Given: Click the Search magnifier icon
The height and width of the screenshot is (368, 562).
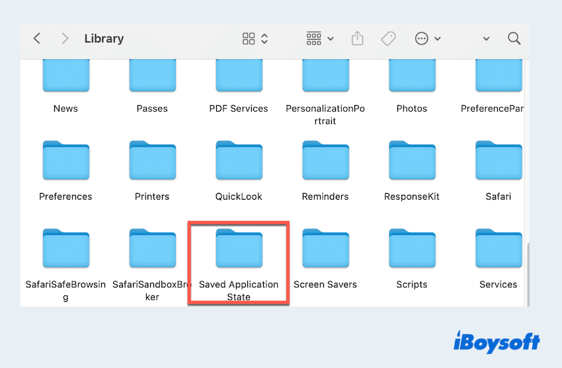Looking at the screenshot, I should pos(514,39).
